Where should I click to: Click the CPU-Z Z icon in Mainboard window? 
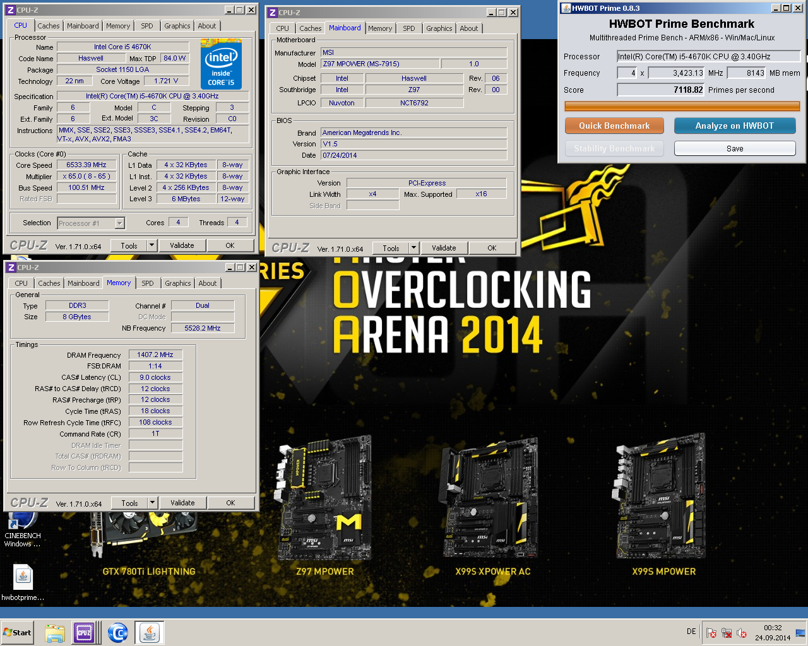point(273,13)
